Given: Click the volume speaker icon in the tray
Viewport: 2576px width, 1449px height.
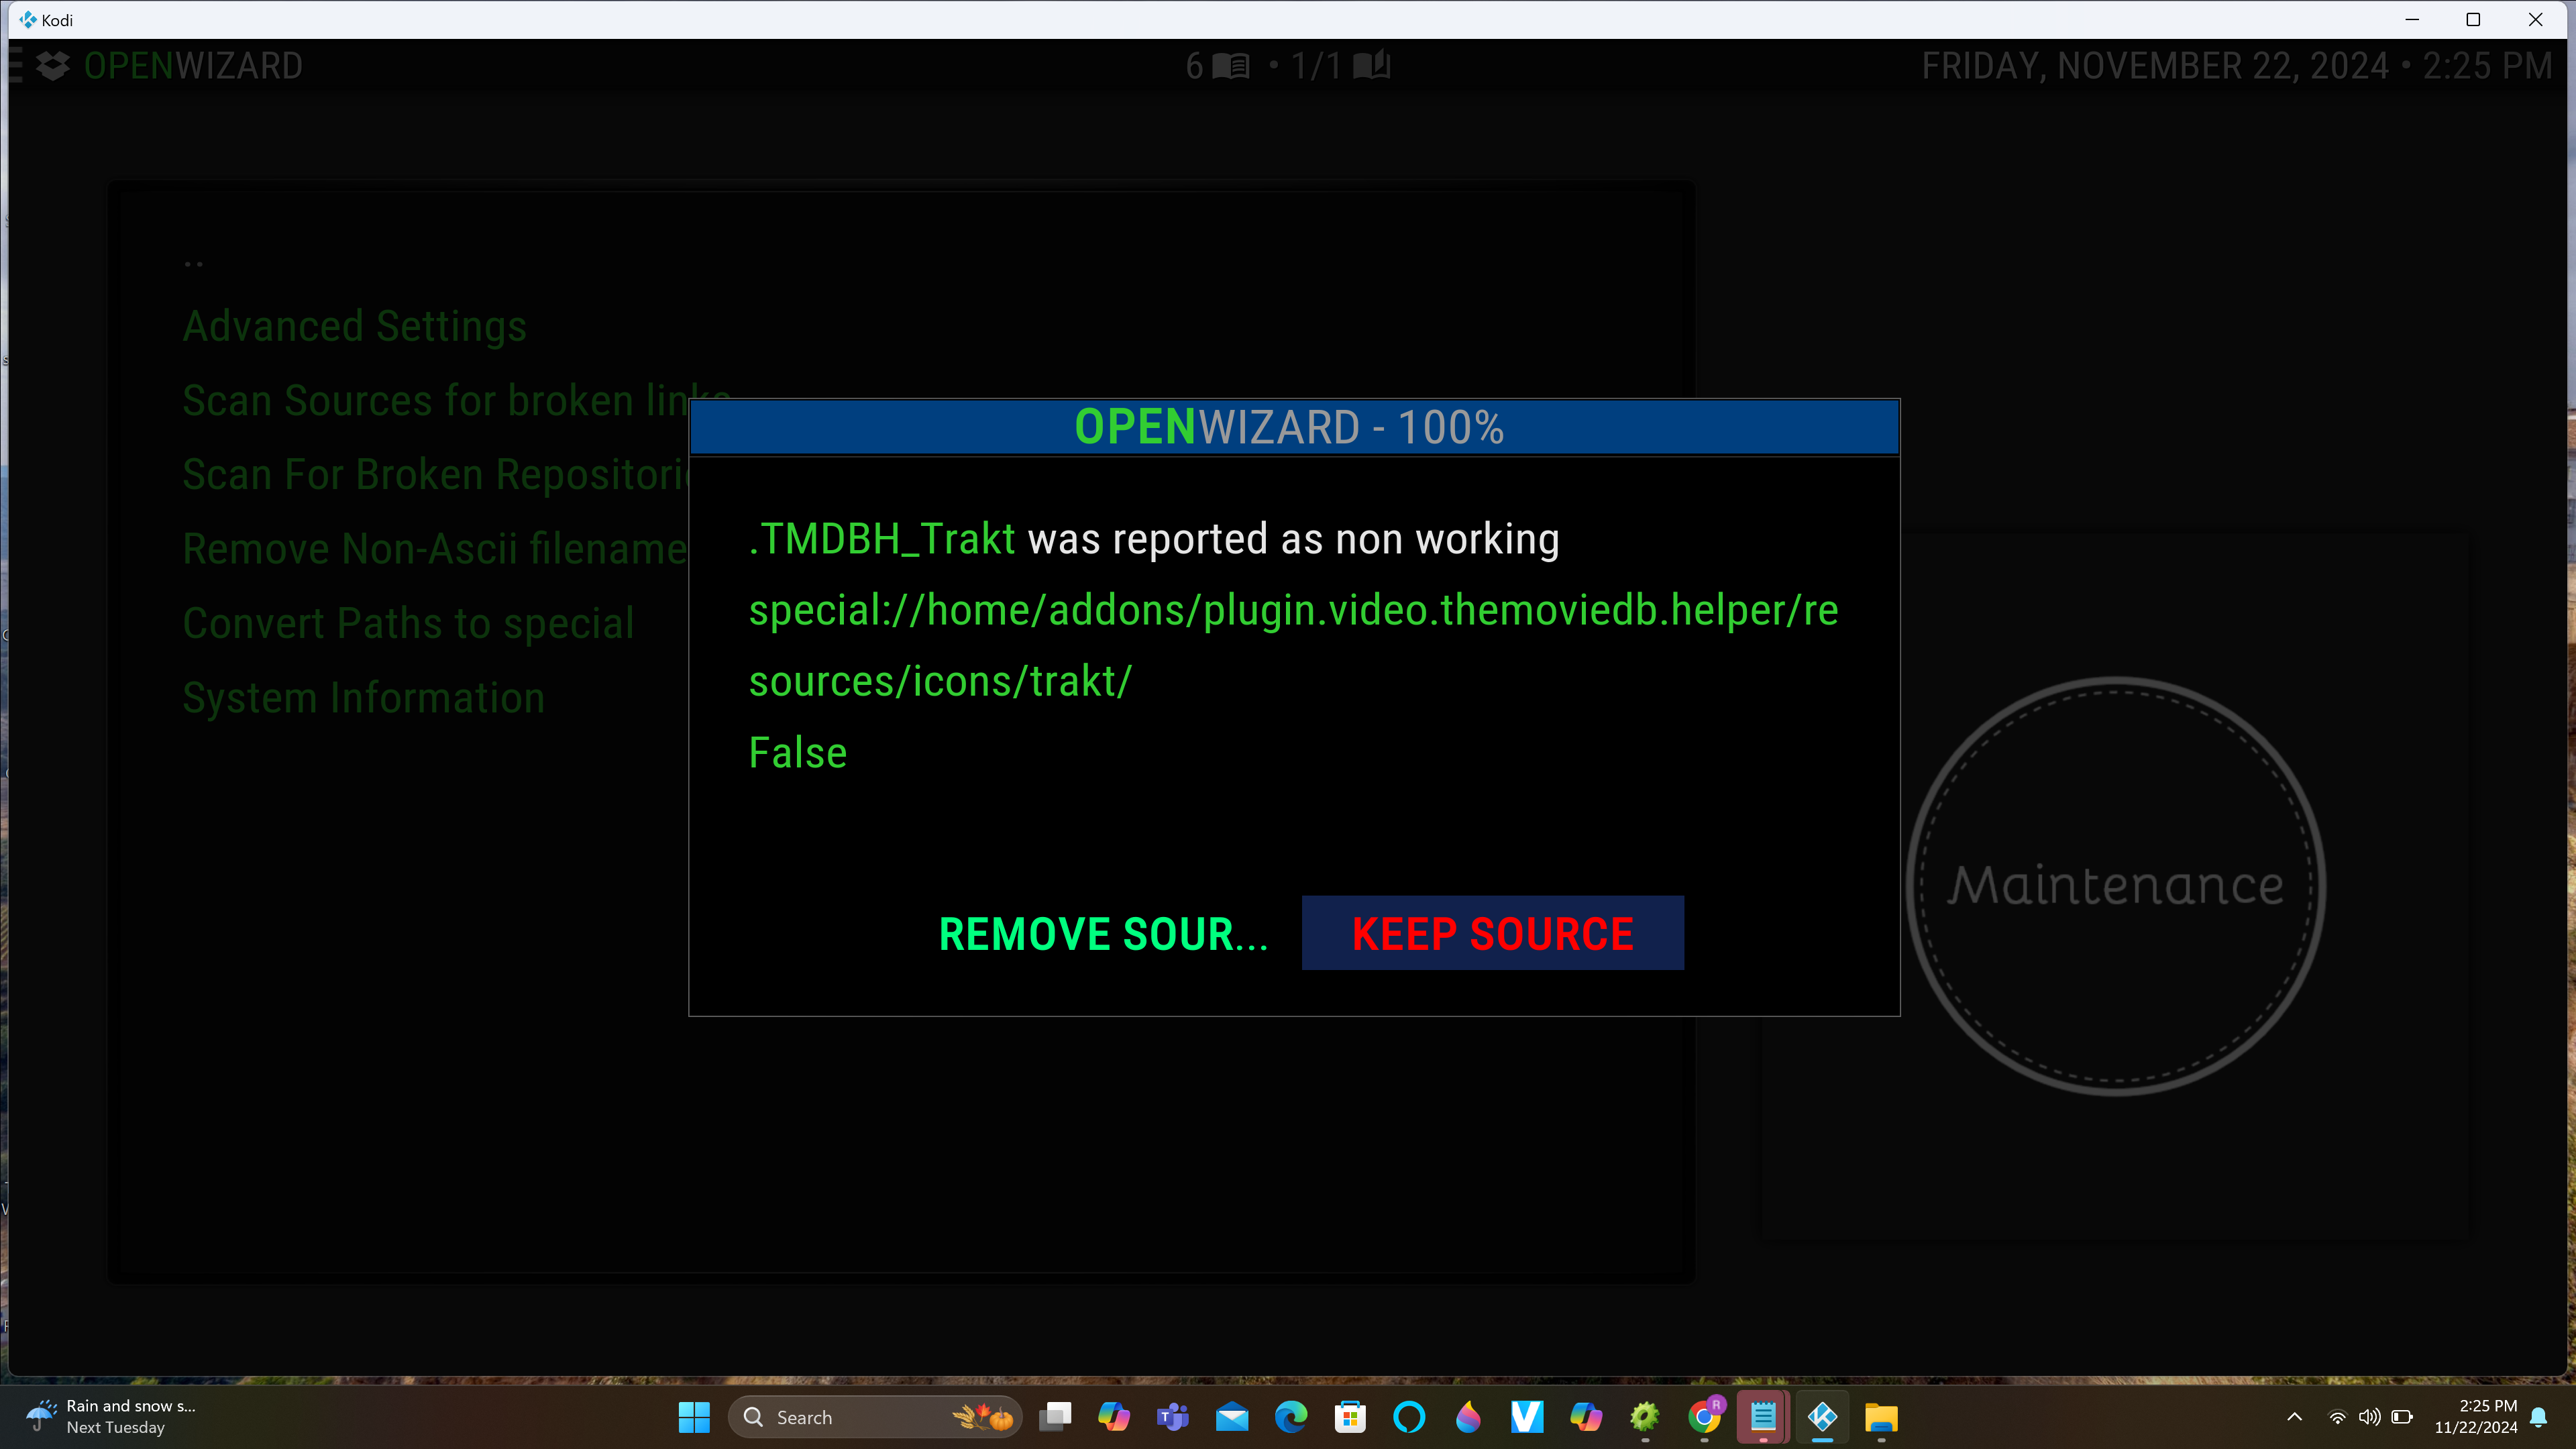Looking at the screenshot, I should tap(2369, 1417).
